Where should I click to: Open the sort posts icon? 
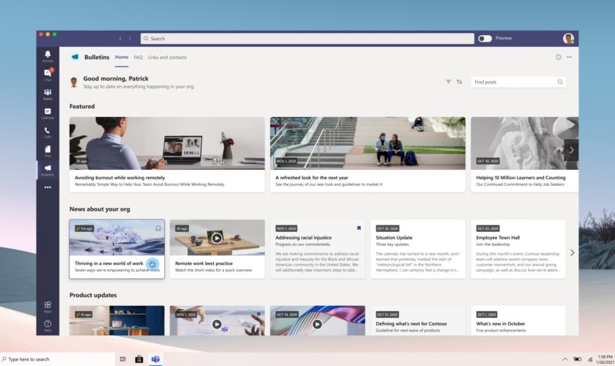(459, 81)
